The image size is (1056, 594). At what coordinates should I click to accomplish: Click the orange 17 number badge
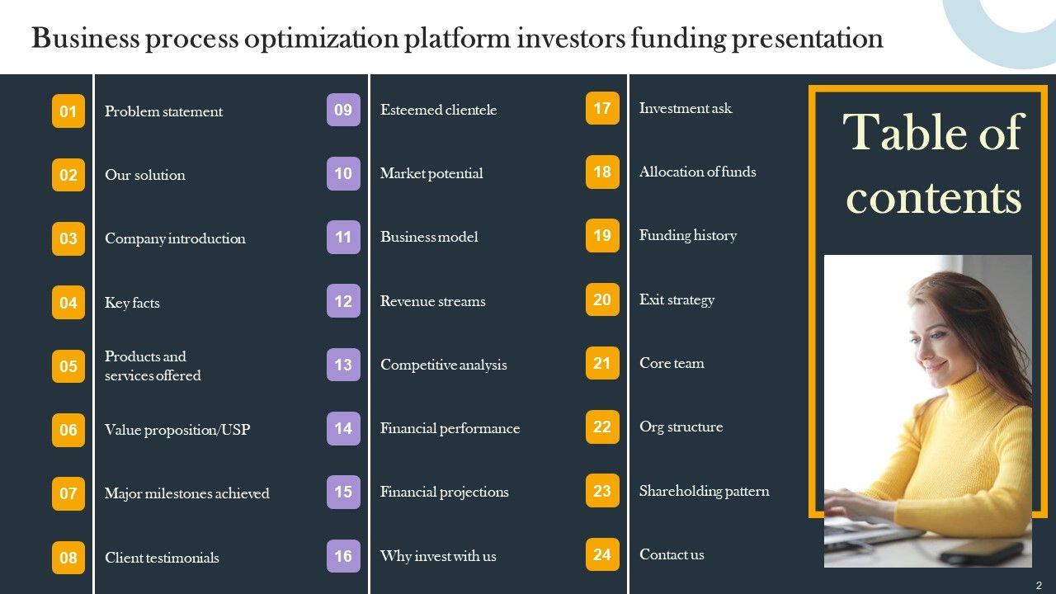pyautogui.click(x=602, y=108)
